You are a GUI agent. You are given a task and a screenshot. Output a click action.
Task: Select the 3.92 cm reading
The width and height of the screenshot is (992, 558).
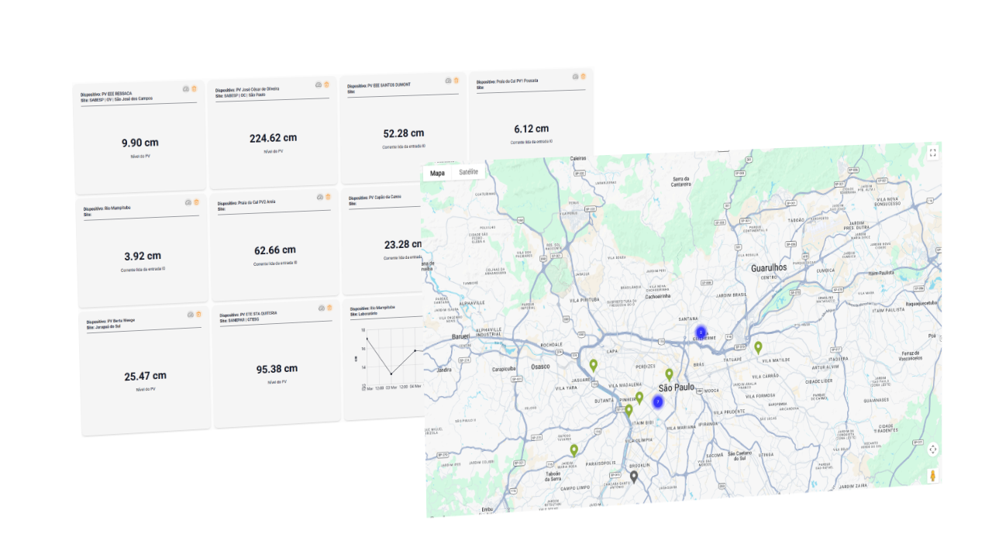click(x=143, y=256)
